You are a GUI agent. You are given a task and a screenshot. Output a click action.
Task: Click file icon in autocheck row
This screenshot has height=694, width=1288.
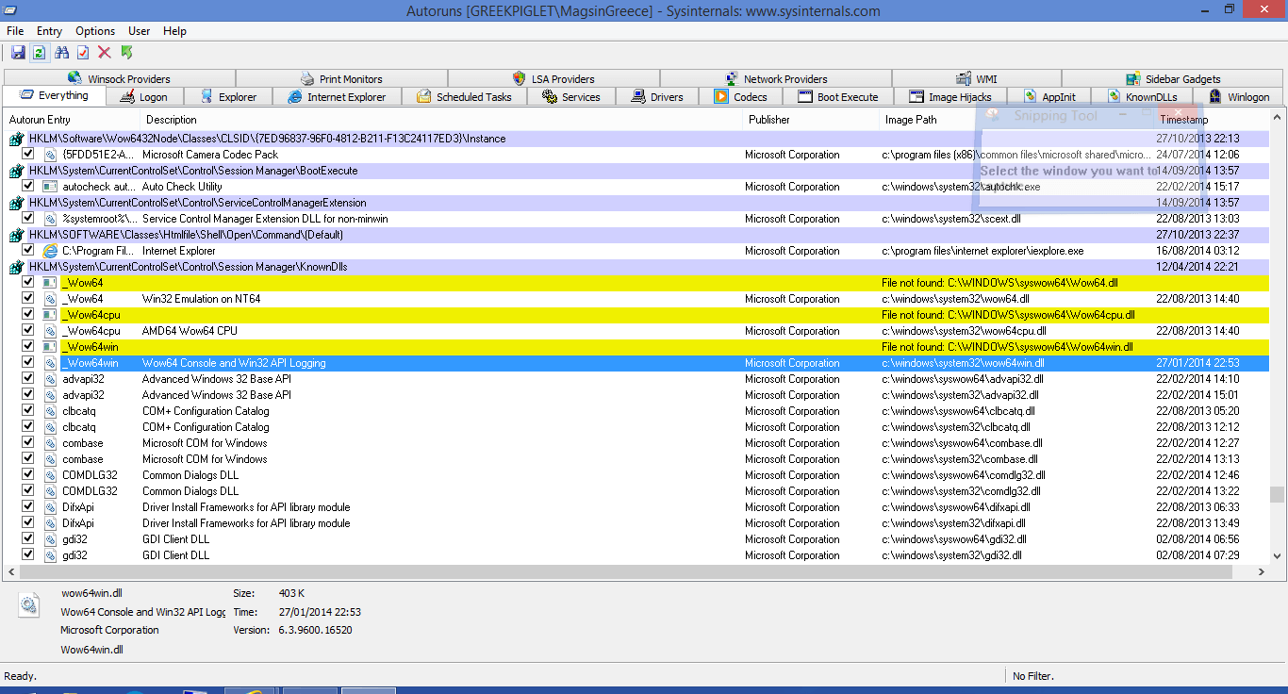[x=51, y=187]
